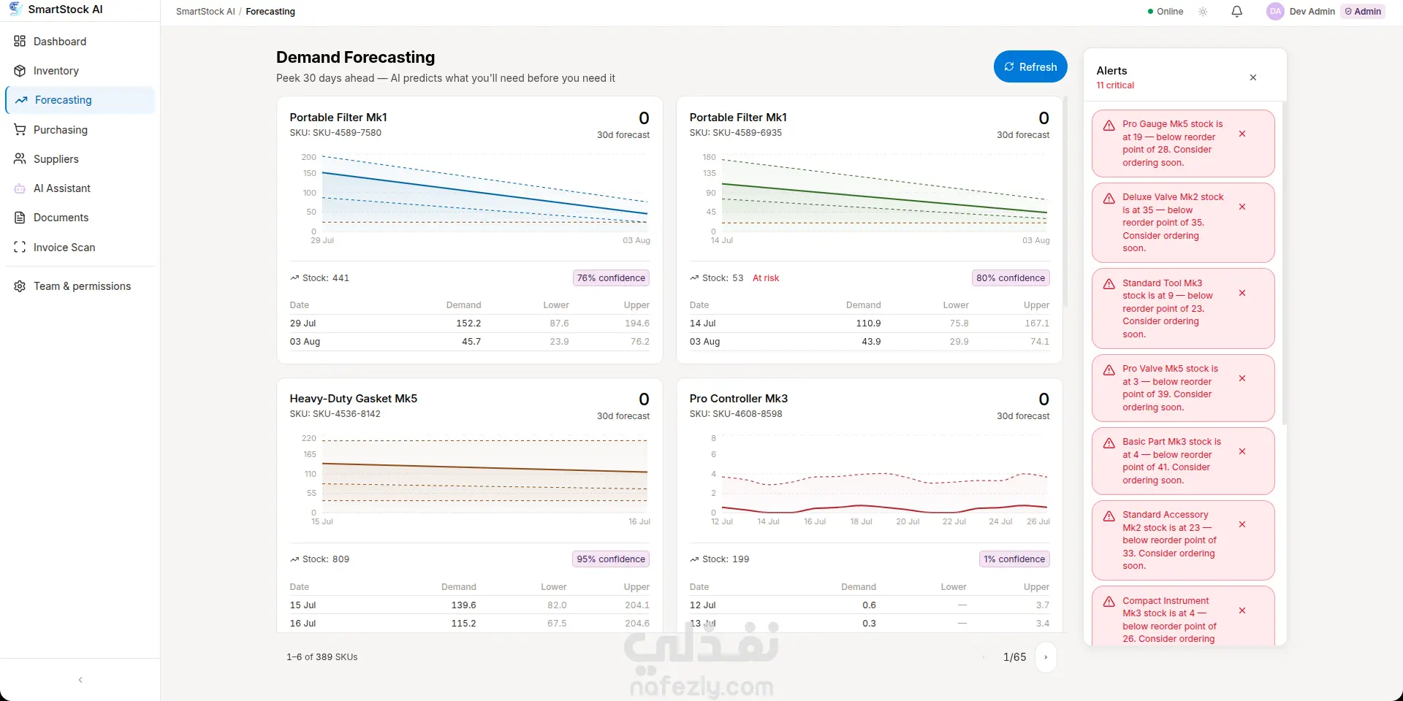Dismiss the Pro Gauge Mk5 alert

[1242, 134]
